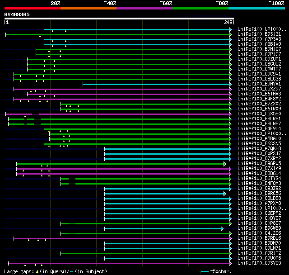
Task: Select the cyan ~100% identity legend segment
Action: coord(256,8)
